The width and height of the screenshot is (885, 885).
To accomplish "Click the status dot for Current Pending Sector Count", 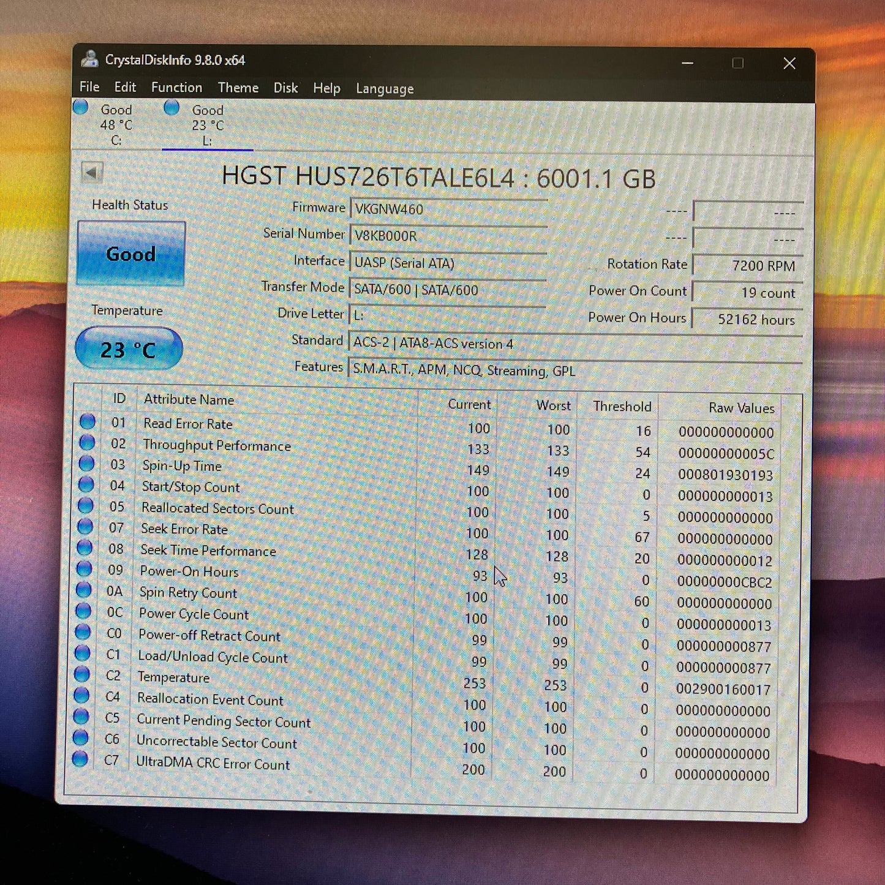I will click(x=80, y=716).
